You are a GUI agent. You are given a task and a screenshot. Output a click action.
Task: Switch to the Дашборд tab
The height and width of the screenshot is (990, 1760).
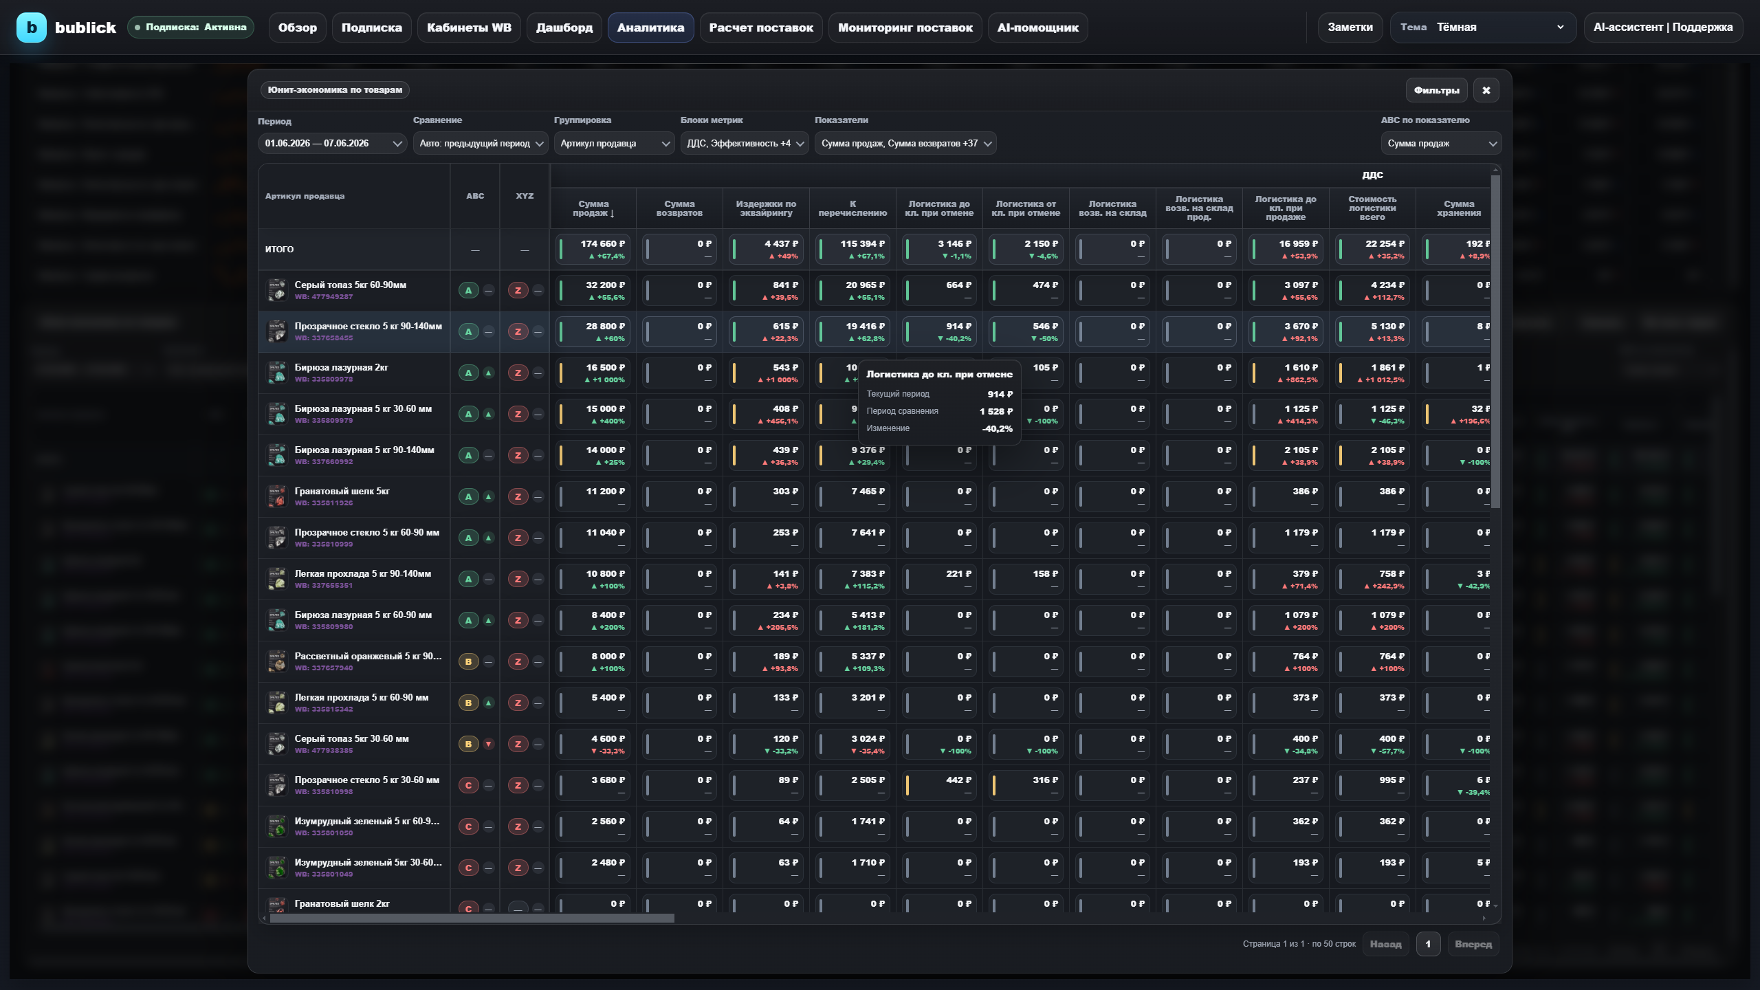point(564,27)
